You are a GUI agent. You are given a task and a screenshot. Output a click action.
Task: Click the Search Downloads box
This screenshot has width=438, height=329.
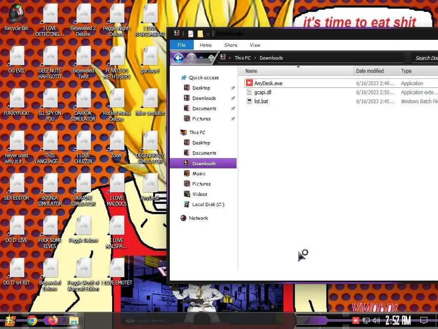(x=425, y=58)
